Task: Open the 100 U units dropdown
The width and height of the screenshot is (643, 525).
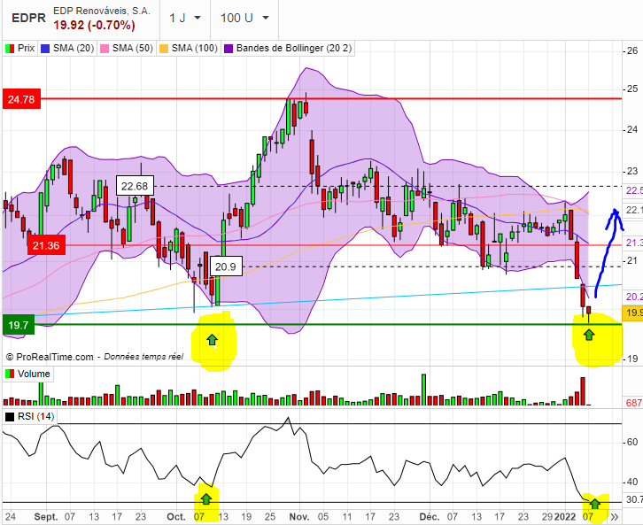Action: [244, 18]
